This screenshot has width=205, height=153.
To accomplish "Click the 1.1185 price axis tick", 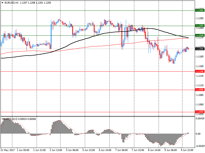I will pos(200,57).
